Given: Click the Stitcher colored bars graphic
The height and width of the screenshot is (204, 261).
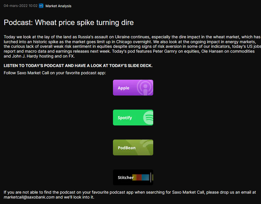Looking at the screenshot, I should [141, 178].
